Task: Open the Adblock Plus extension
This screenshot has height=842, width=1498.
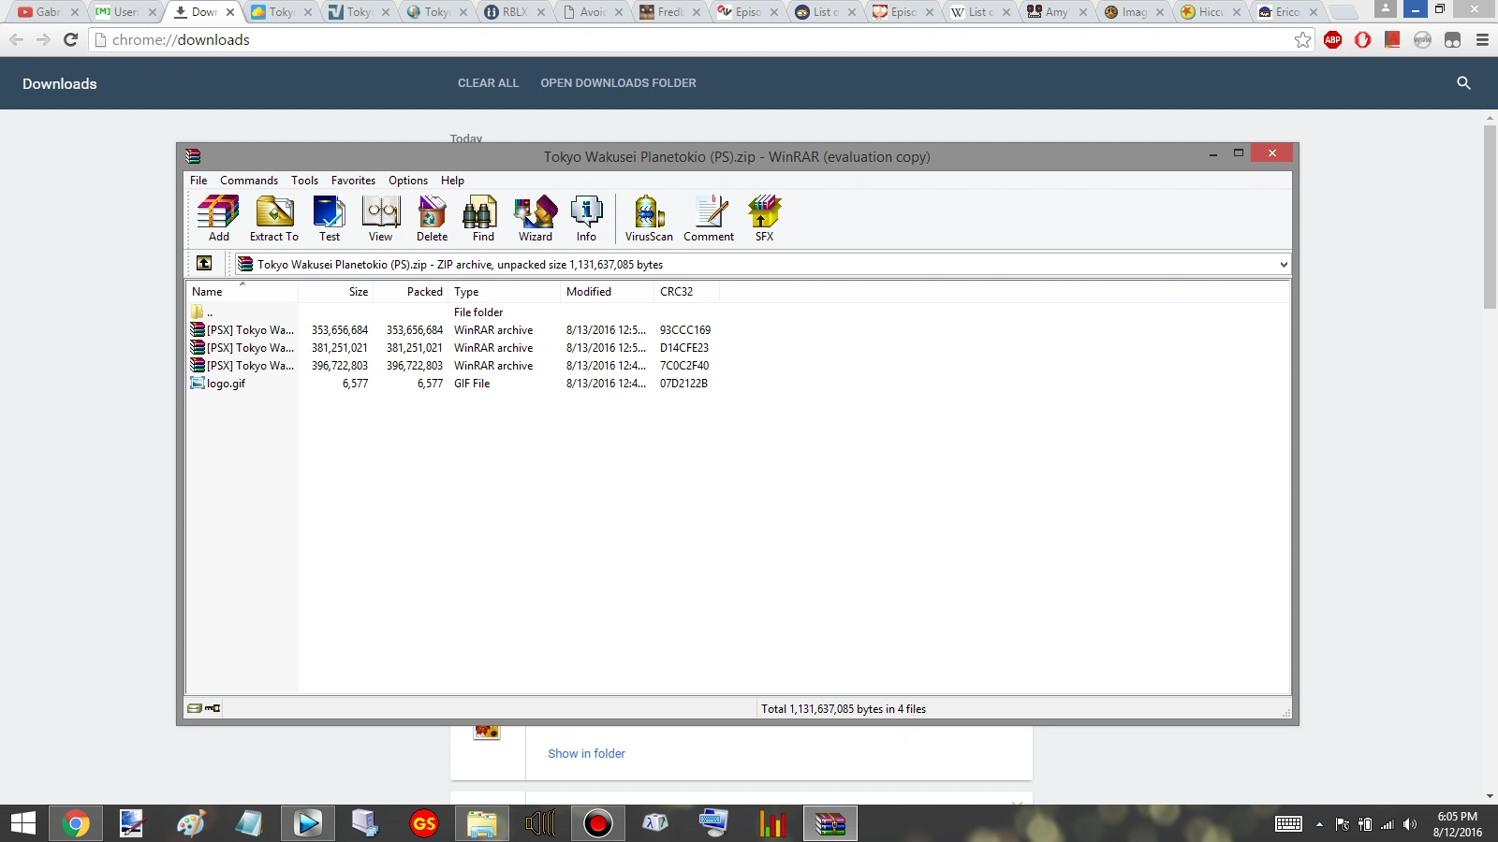Action: point(1333,39)
